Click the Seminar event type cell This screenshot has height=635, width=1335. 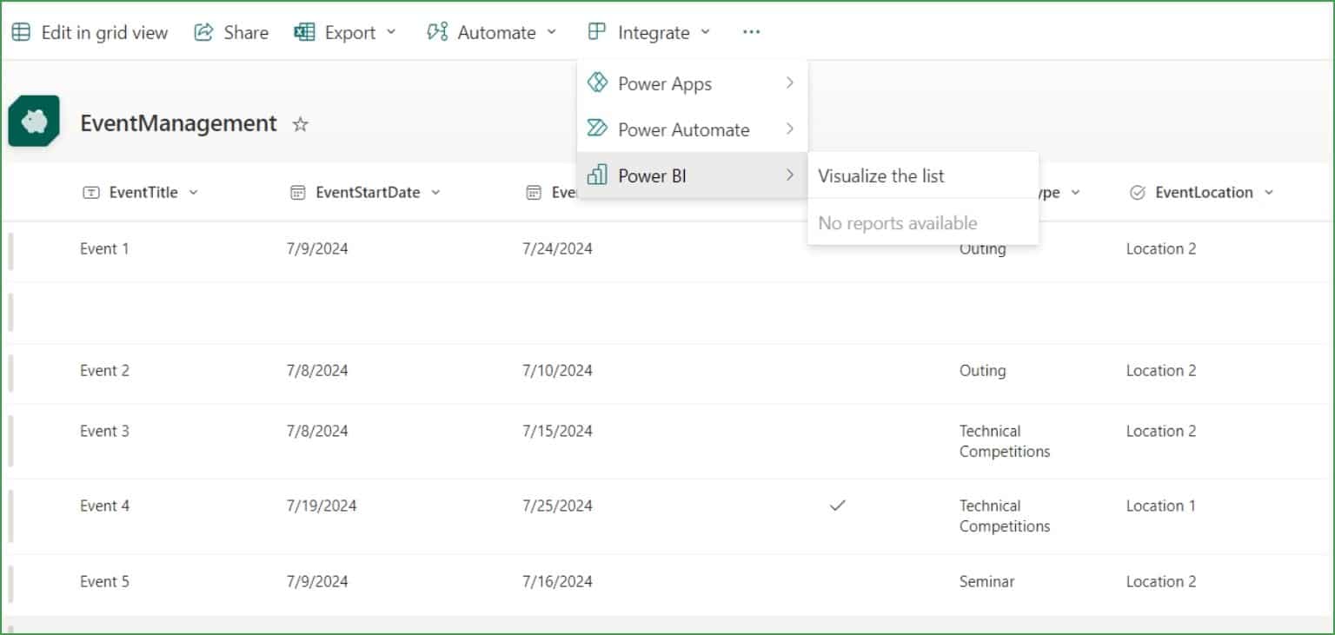(986, 582)
